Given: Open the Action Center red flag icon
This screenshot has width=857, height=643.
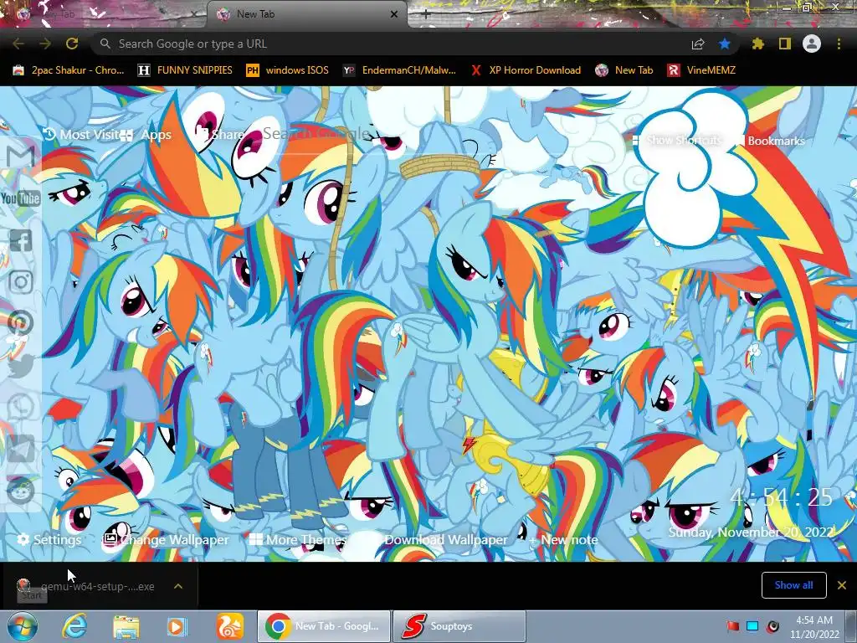Looking at the screenshot, I should (733, 626).
